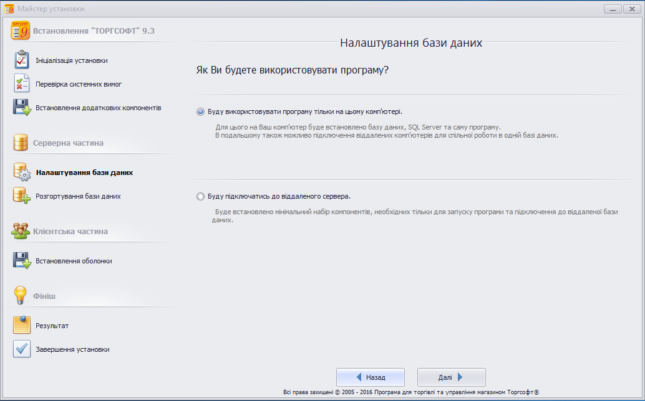Click the Клієнтська частина section header
The width and height of the screenshot is (645, 401).
click(70, 232)
